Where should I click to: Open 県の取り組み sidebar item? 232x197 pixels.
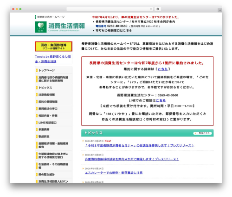53,174
